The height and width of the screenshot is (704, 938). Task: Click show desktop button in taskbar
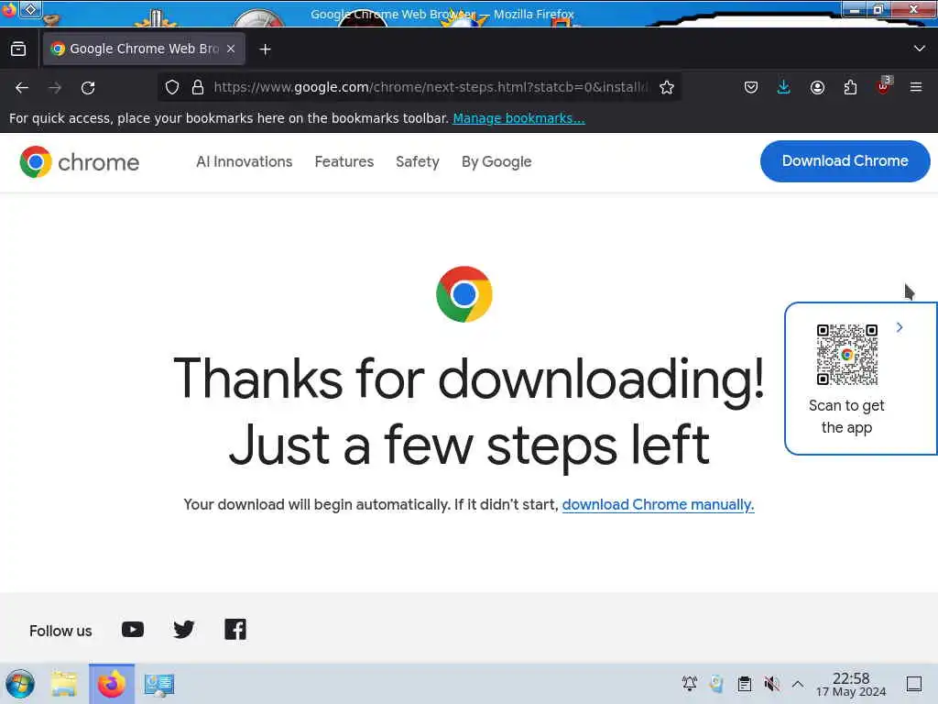[x=914, y=683]
